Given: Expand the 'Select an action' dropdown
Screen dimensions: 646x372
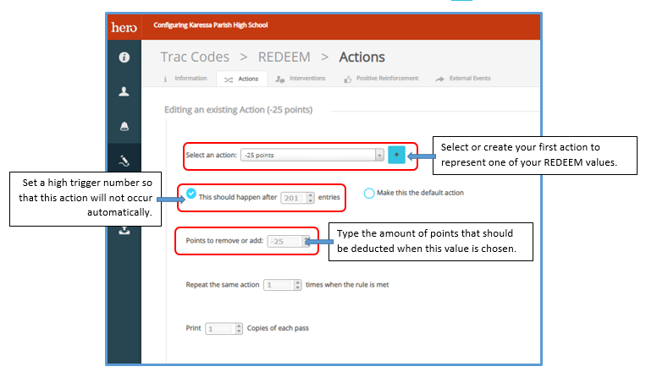Looking at the screenshot, I should pyautogui.click(x=379, y=156).
